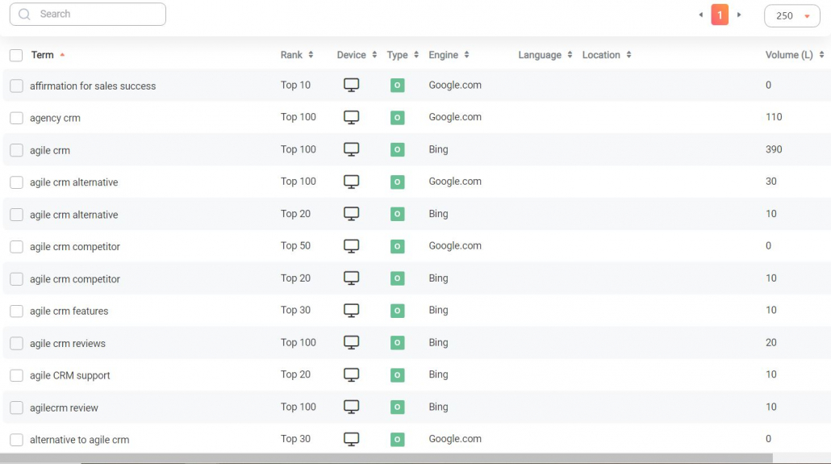Sort by Engine column
Viewport: 831px width, 464px height.
click(x=449, y=55)
